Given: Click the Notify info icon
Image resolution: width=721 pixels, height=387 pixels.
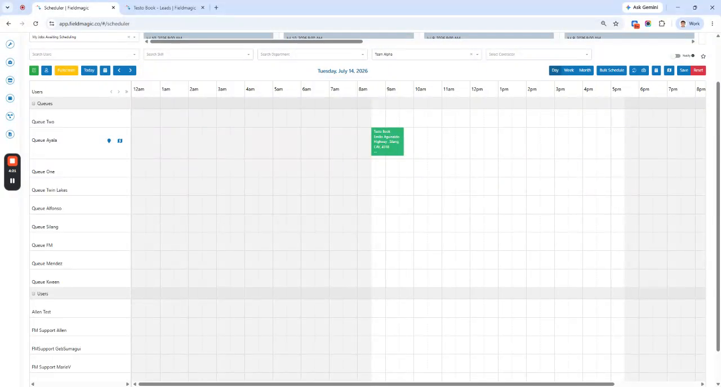Looking at the screenshot, I should pos(693,56).
